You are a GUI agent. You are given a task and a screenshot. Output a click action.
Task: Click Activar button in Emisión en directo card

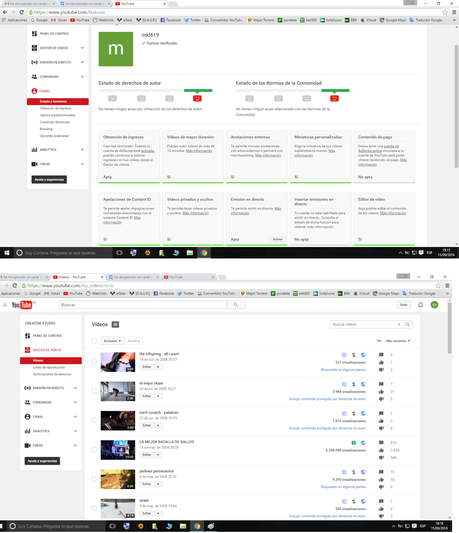(x=278, y=240)
